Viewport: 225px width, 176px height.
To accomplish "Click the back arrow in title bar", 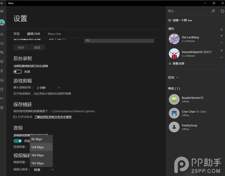I will point(2,3).
